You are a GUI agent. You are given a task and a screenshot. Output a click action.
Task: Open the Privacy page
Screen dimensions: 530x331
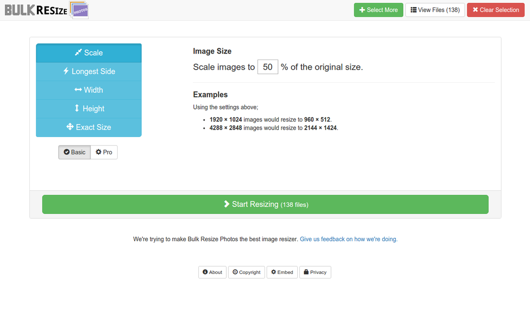[x=315, y=272]
